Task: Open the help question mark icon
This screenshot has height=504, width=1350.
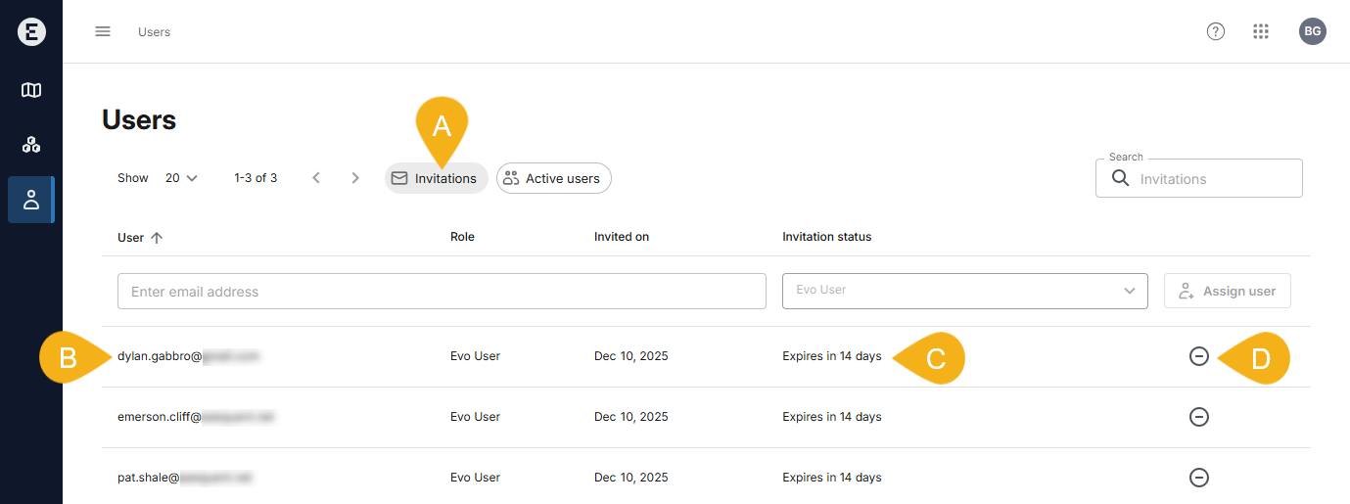Action: tap(1216, 31)
